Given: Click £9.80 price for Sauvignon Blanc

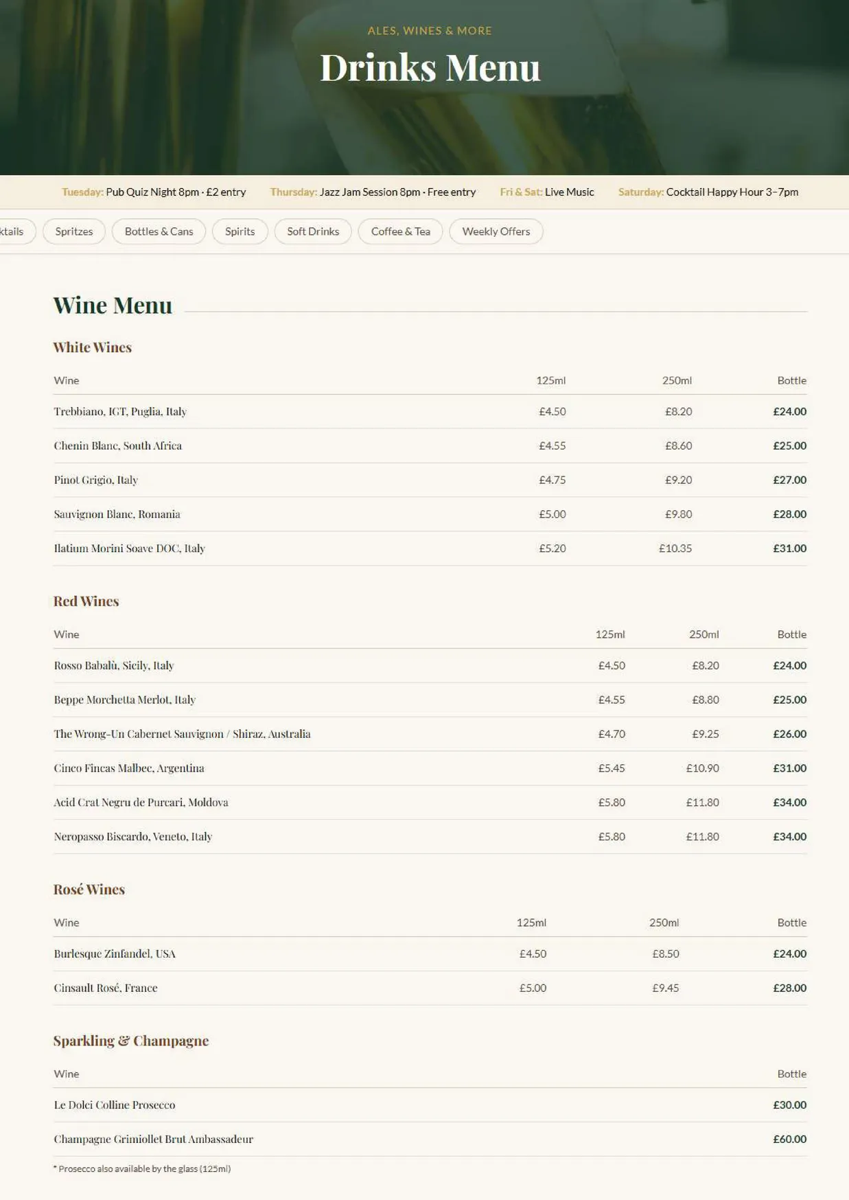Looking at the screenshot, I should 678,514.
